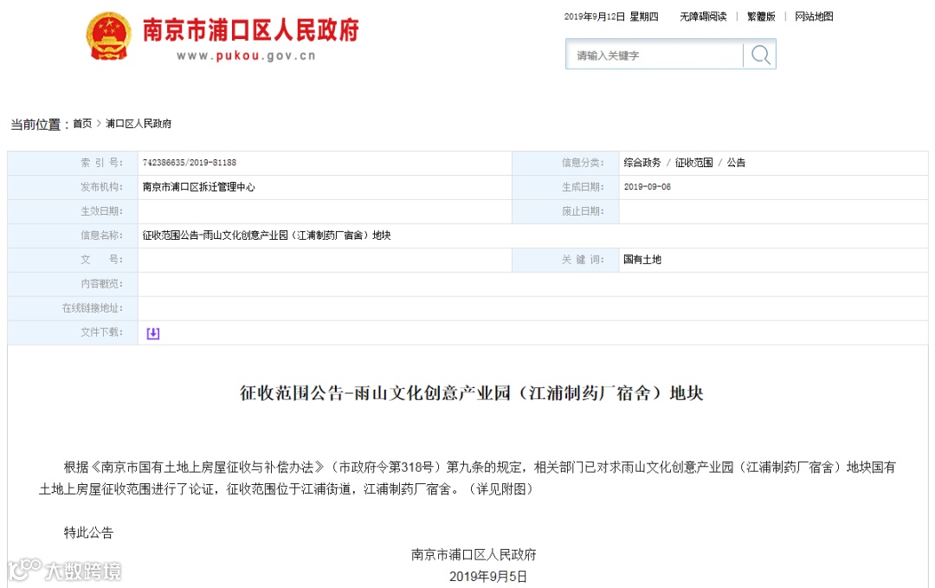Click the 特此公告 text line
This screenshot has width=935, height=588.
[88, 533]
